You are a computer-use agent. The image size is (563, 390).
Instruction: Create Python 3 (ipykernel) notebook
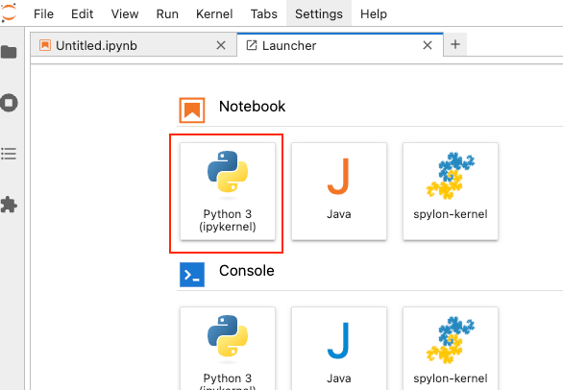[228, 191]
